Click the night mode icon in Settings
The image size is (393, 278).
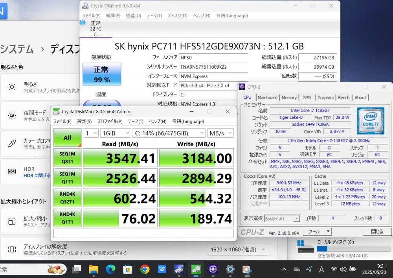point(12,116)
